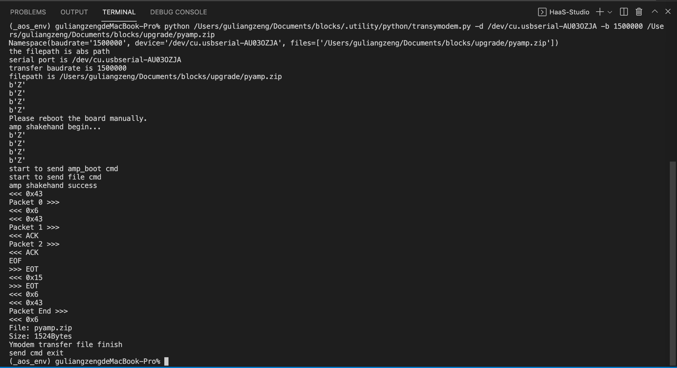Screen dimensions: 677x368
Task: Show the DEBUG CONSOLE tab
Action: pyautogui.click(x=178, y=12)
